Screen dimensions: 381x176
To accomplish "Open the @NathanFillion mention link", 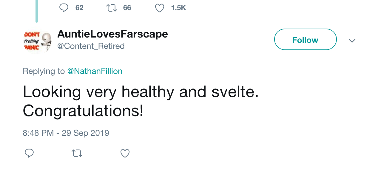I will click(x=95, y=71).
